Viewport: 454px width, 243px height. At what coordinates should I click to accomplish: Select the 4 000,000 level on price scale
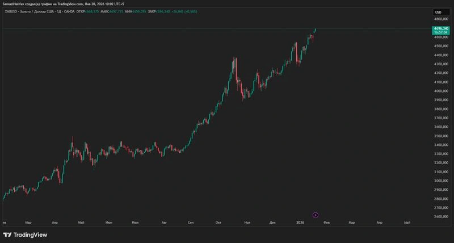[x=441, y=91]
